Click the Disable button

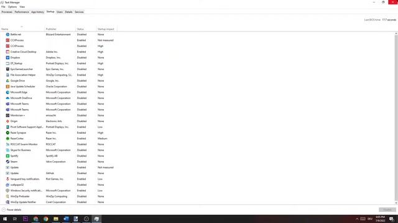tap(387, 210)
